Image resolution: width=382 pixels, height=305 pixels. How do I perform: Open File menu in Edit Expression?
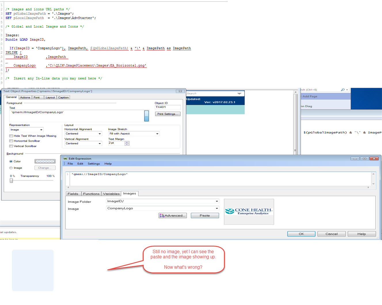point(70,164)
